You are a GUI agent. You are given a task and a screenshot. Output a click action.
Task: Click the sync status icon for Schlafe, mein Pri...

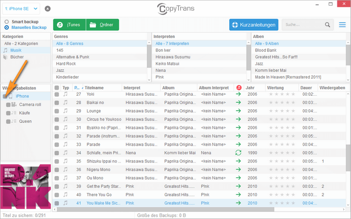click(238, 153)
